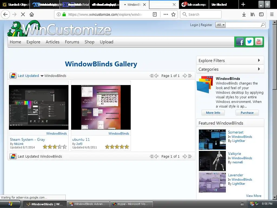This screenshot has width=277, height=208.
Task: Switch to Site Blocked tab
Action: [x=223, y=4]
